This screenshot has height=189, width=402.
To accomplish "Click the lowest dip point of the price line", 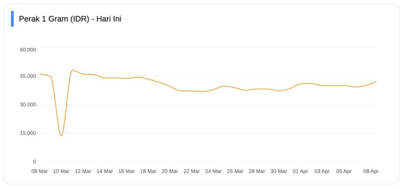I will (x=61, y=135).
